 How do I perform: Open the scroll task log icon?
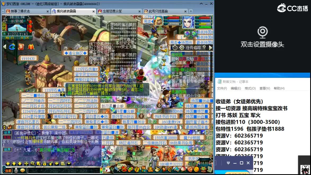[157, 169]
